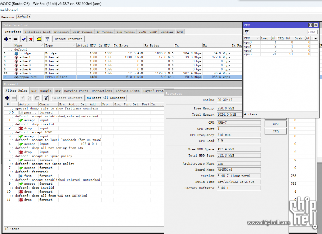
Task: Click the blue checkmark enable icon in Interface List
Action: click(x=24, y=39)
